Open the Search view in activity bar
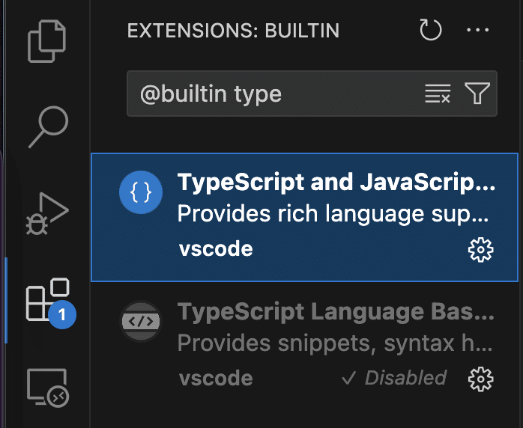 point(48,127)
